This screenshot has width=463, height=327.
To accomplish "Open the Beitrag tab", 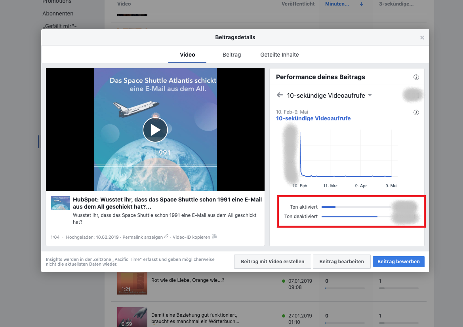I will pyautogui.click(x=231, y=55).
